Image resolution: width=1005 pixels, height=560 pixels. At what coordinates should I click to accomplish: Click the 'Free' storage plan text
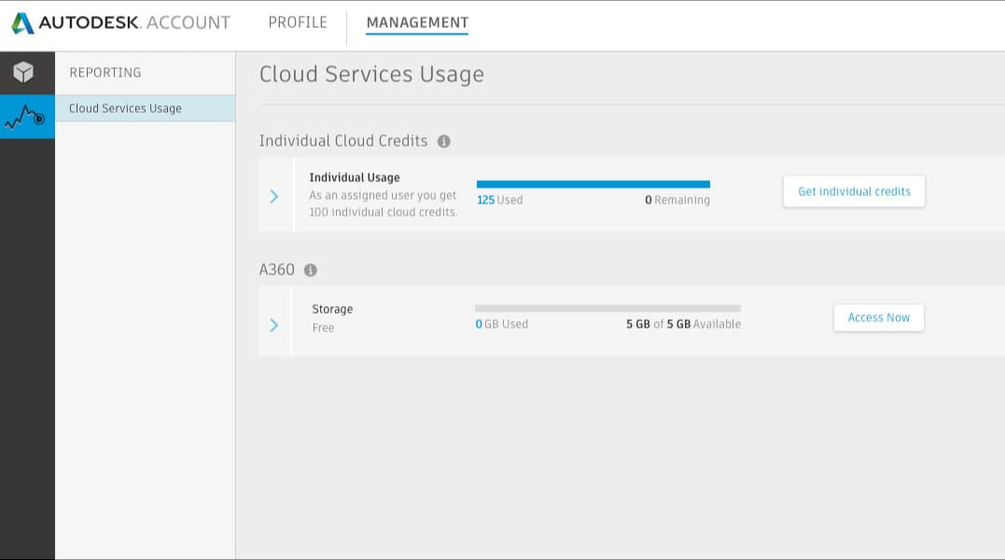[x=323, y=328]
